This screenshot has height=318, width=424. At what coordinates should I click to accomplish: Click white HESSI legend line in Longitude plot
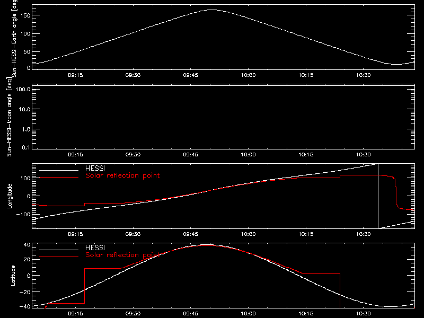pyautogui.click(x=59, y=170)
